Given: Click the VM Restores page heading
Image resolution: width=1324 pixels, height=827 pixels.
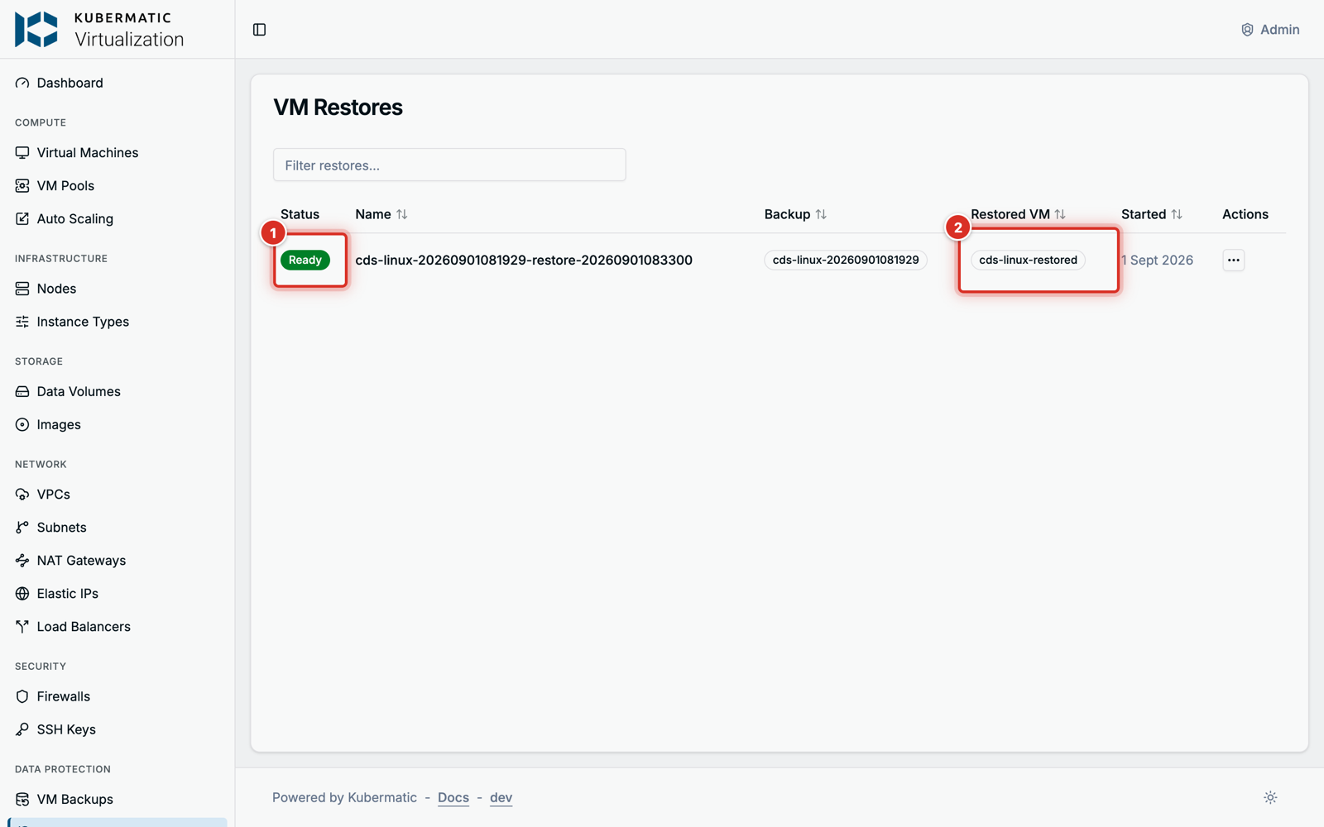Looking at the screenshot, I should point(338,108).
